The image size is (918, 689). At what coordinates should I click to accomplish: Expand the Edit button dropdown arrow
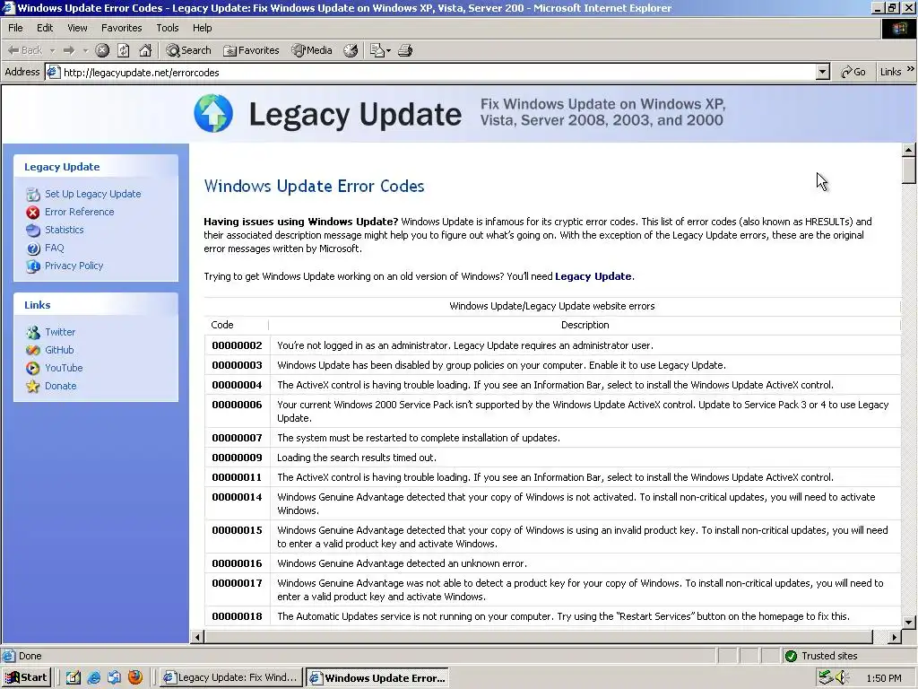(388, 50)
